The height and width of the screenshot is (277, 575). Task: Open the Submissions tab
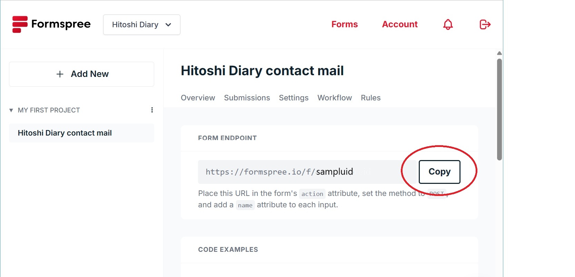click(x=247, y=98)
